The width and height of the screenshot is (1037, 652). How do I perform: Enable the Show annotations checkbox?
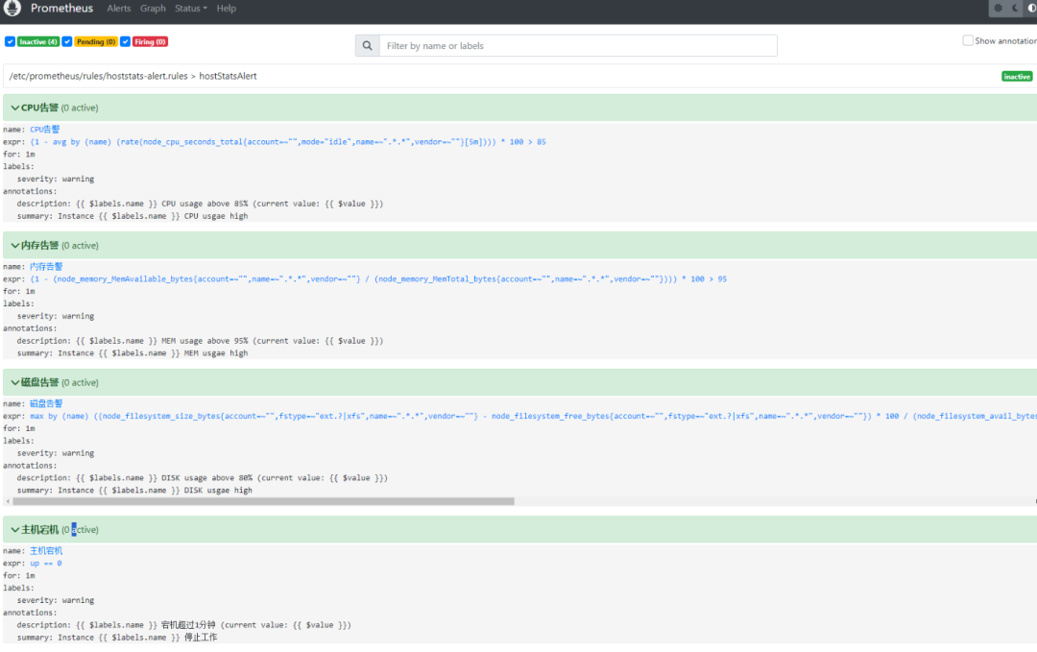(x=969, y=39)
